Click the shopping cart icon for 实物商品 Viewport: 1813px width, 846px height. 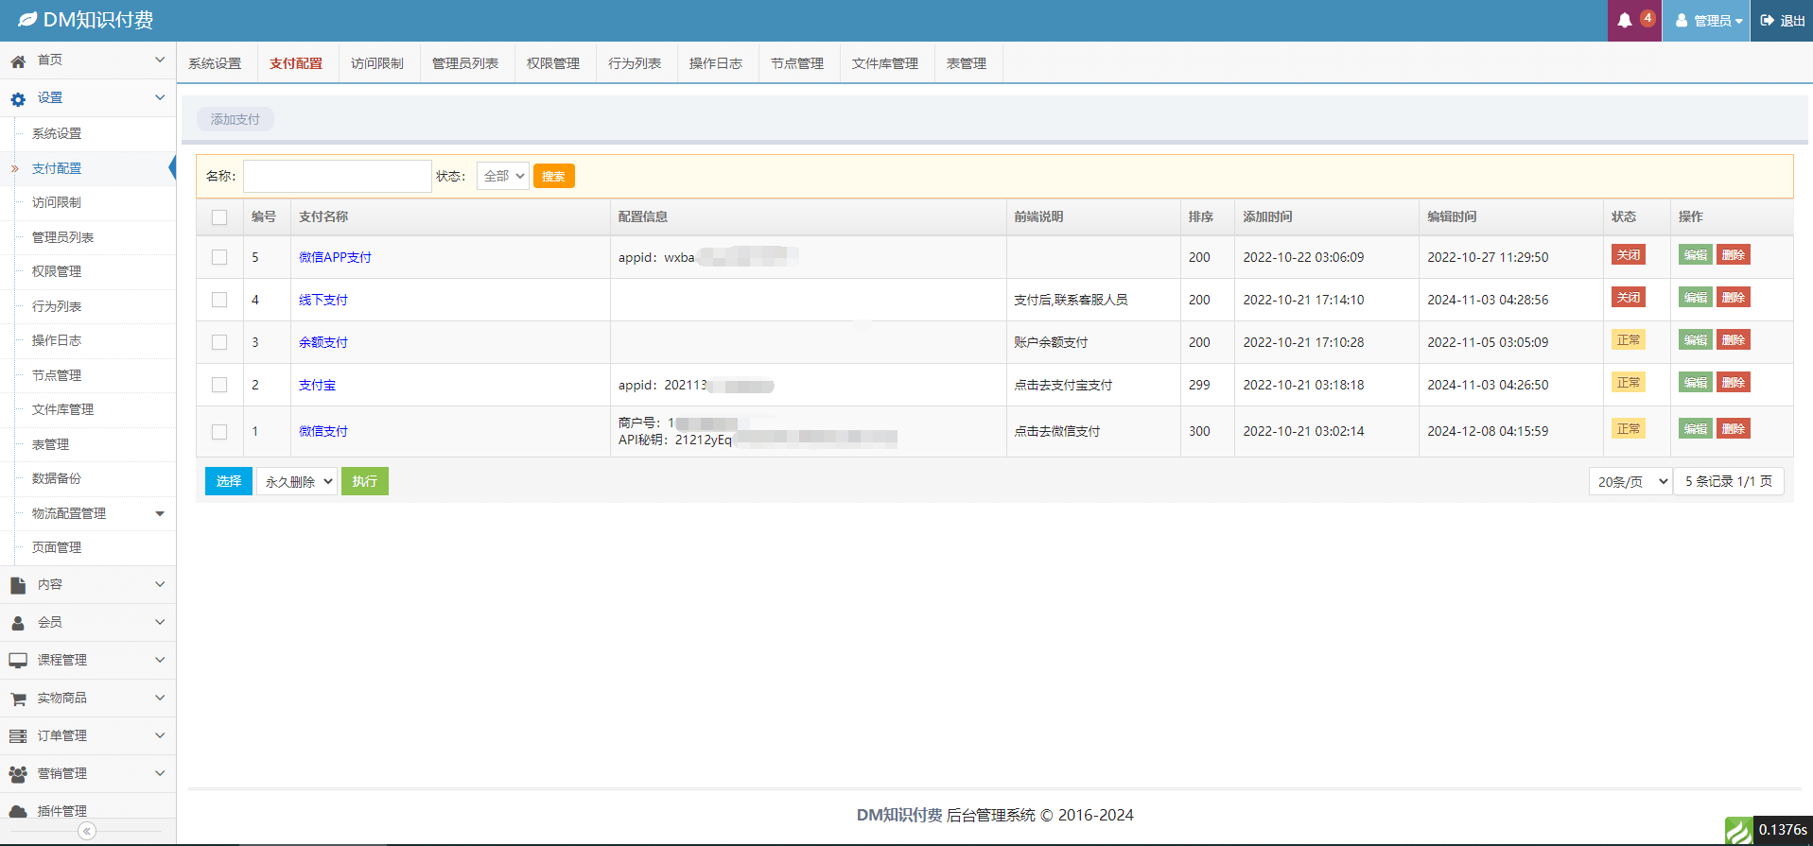click(18, 699)
